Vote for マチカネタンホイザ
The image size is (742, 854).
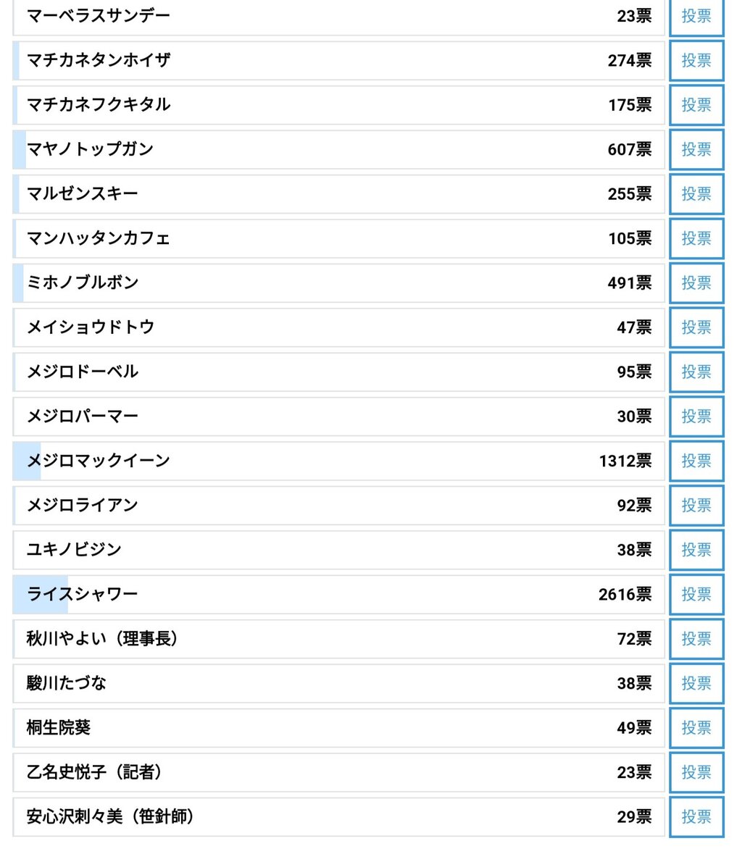point(696,60)
